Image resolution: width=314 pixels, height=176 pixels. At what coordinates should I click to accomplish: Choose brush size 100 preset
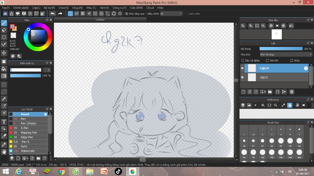tap(262, 154)
